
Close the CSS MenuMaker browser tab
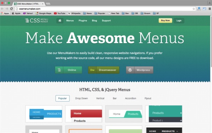(43, 4)
